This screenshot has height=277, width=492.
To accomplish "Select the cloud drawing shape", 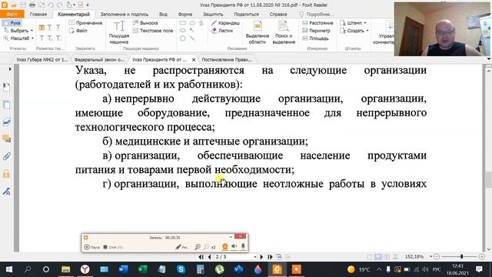I will tap(192, 23).
